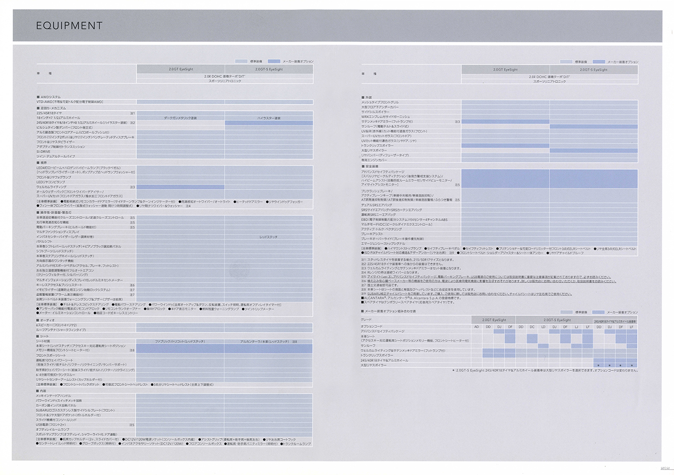Select the 'AWDシステム' section heading
Screen dimensions: 674x475
[50, 97]
